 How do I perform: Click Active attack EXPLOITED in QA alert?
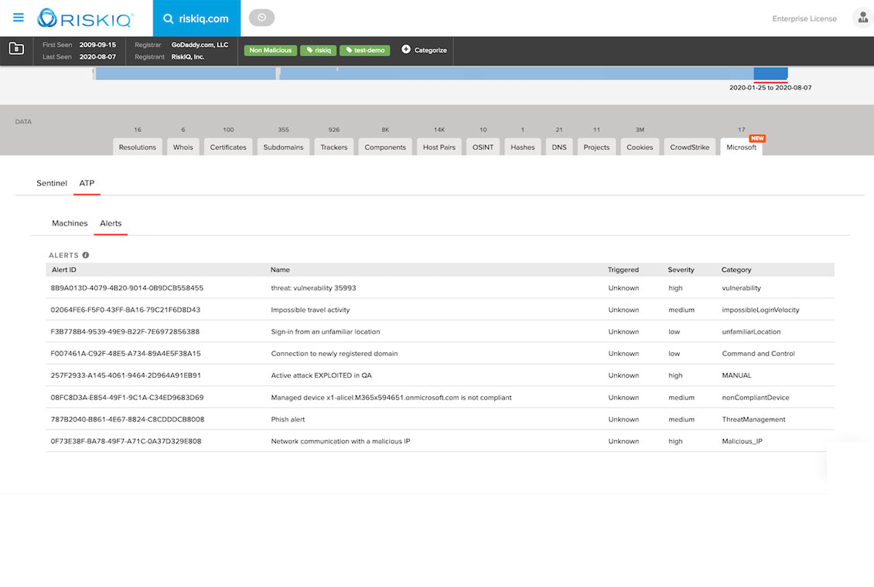point(321,375)
